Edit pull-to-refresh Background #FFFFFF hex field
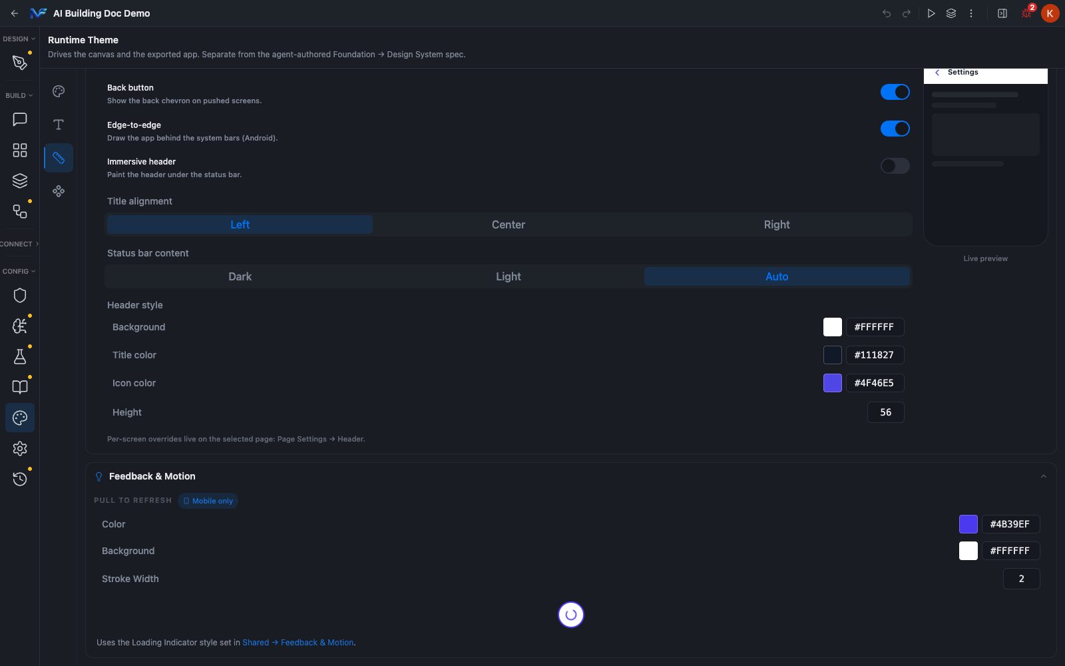This screenshot has width=1065, height=666. 1010,551
